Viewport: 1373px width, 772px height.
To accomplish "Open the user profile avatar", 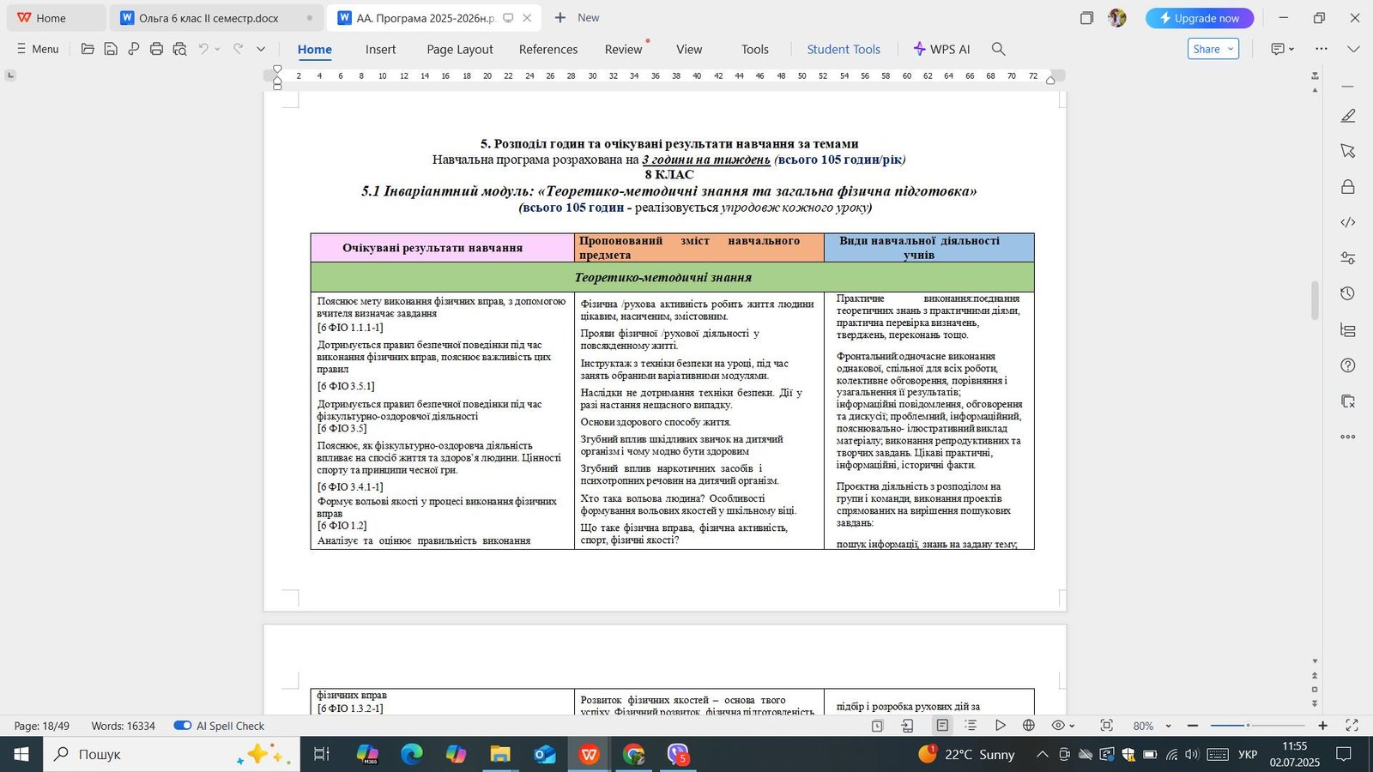I will 1116,18.
